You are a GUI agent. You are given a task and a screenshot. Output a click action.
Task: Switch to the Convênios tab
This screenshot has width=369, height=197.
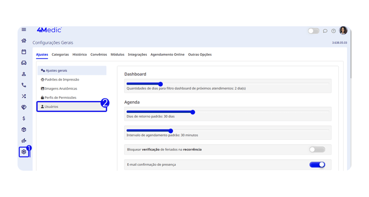(99, 55)
